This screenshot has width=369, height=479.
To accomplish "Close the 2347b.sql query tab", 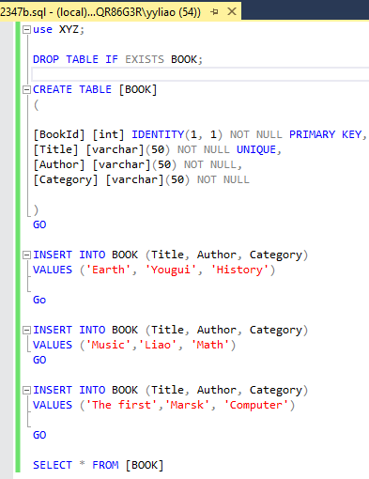I will (x=232, y=11).
